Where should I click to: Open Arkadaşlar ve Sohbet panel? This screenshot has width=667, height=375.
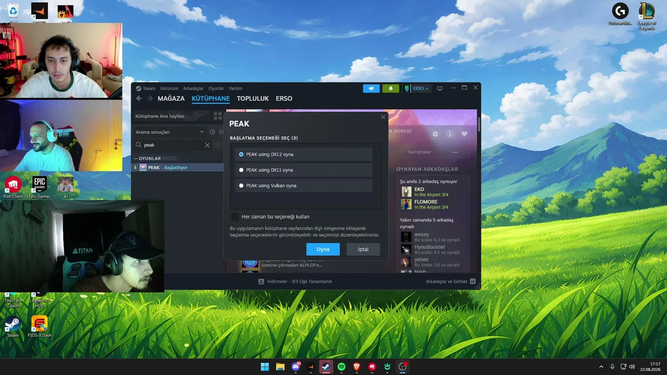pyautogui.click(x=451, y=281)
